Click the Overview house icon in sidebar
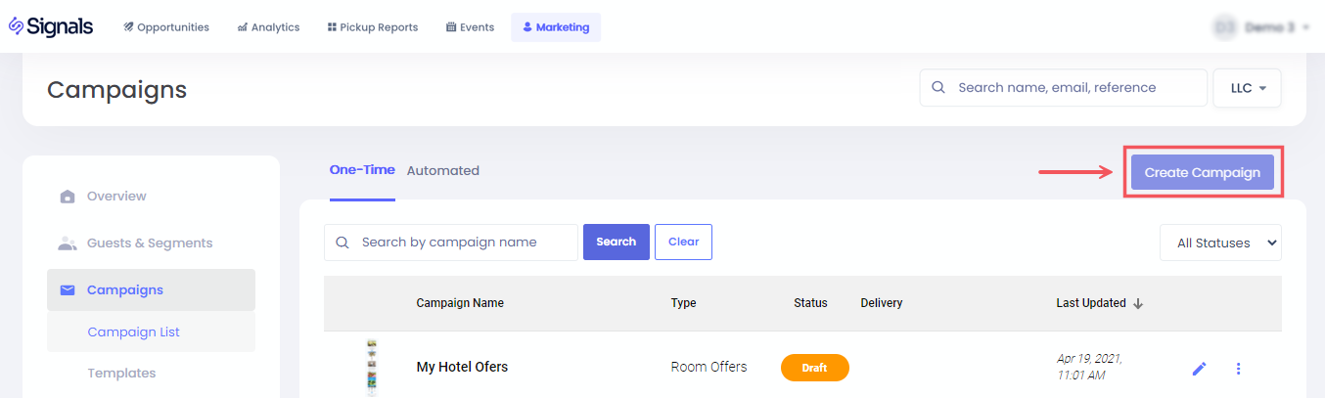Viewport: 1325px width, 398px height. tap(68, 197)
